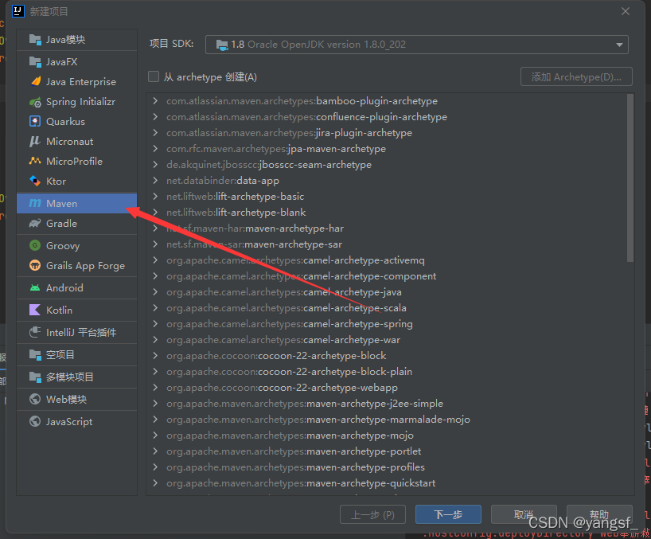The width and height of the screenshot is (651, 539).
Task: Expand the jbosscc-seam-archetype node
Action: click(x=155, y=165)
